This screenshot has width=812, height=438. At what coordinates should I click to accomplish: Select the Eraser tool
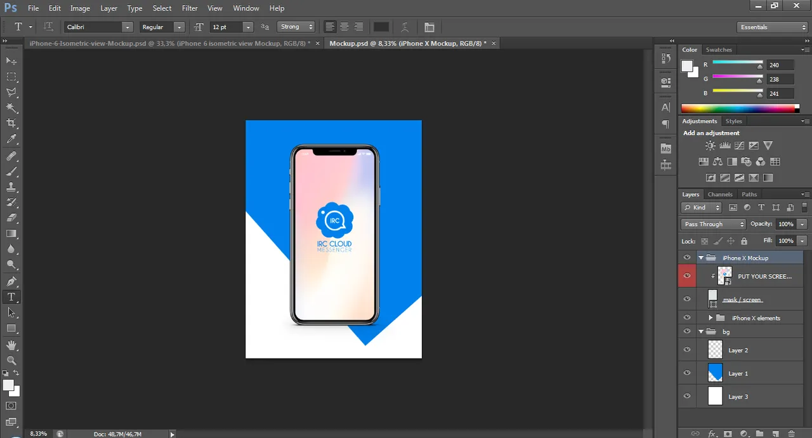(11, 218)
